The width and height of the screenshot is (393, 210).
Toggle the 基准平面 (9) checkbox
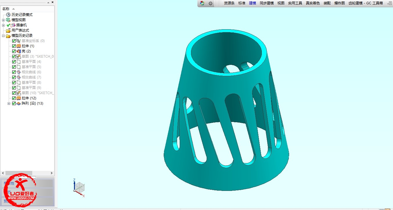14,88
